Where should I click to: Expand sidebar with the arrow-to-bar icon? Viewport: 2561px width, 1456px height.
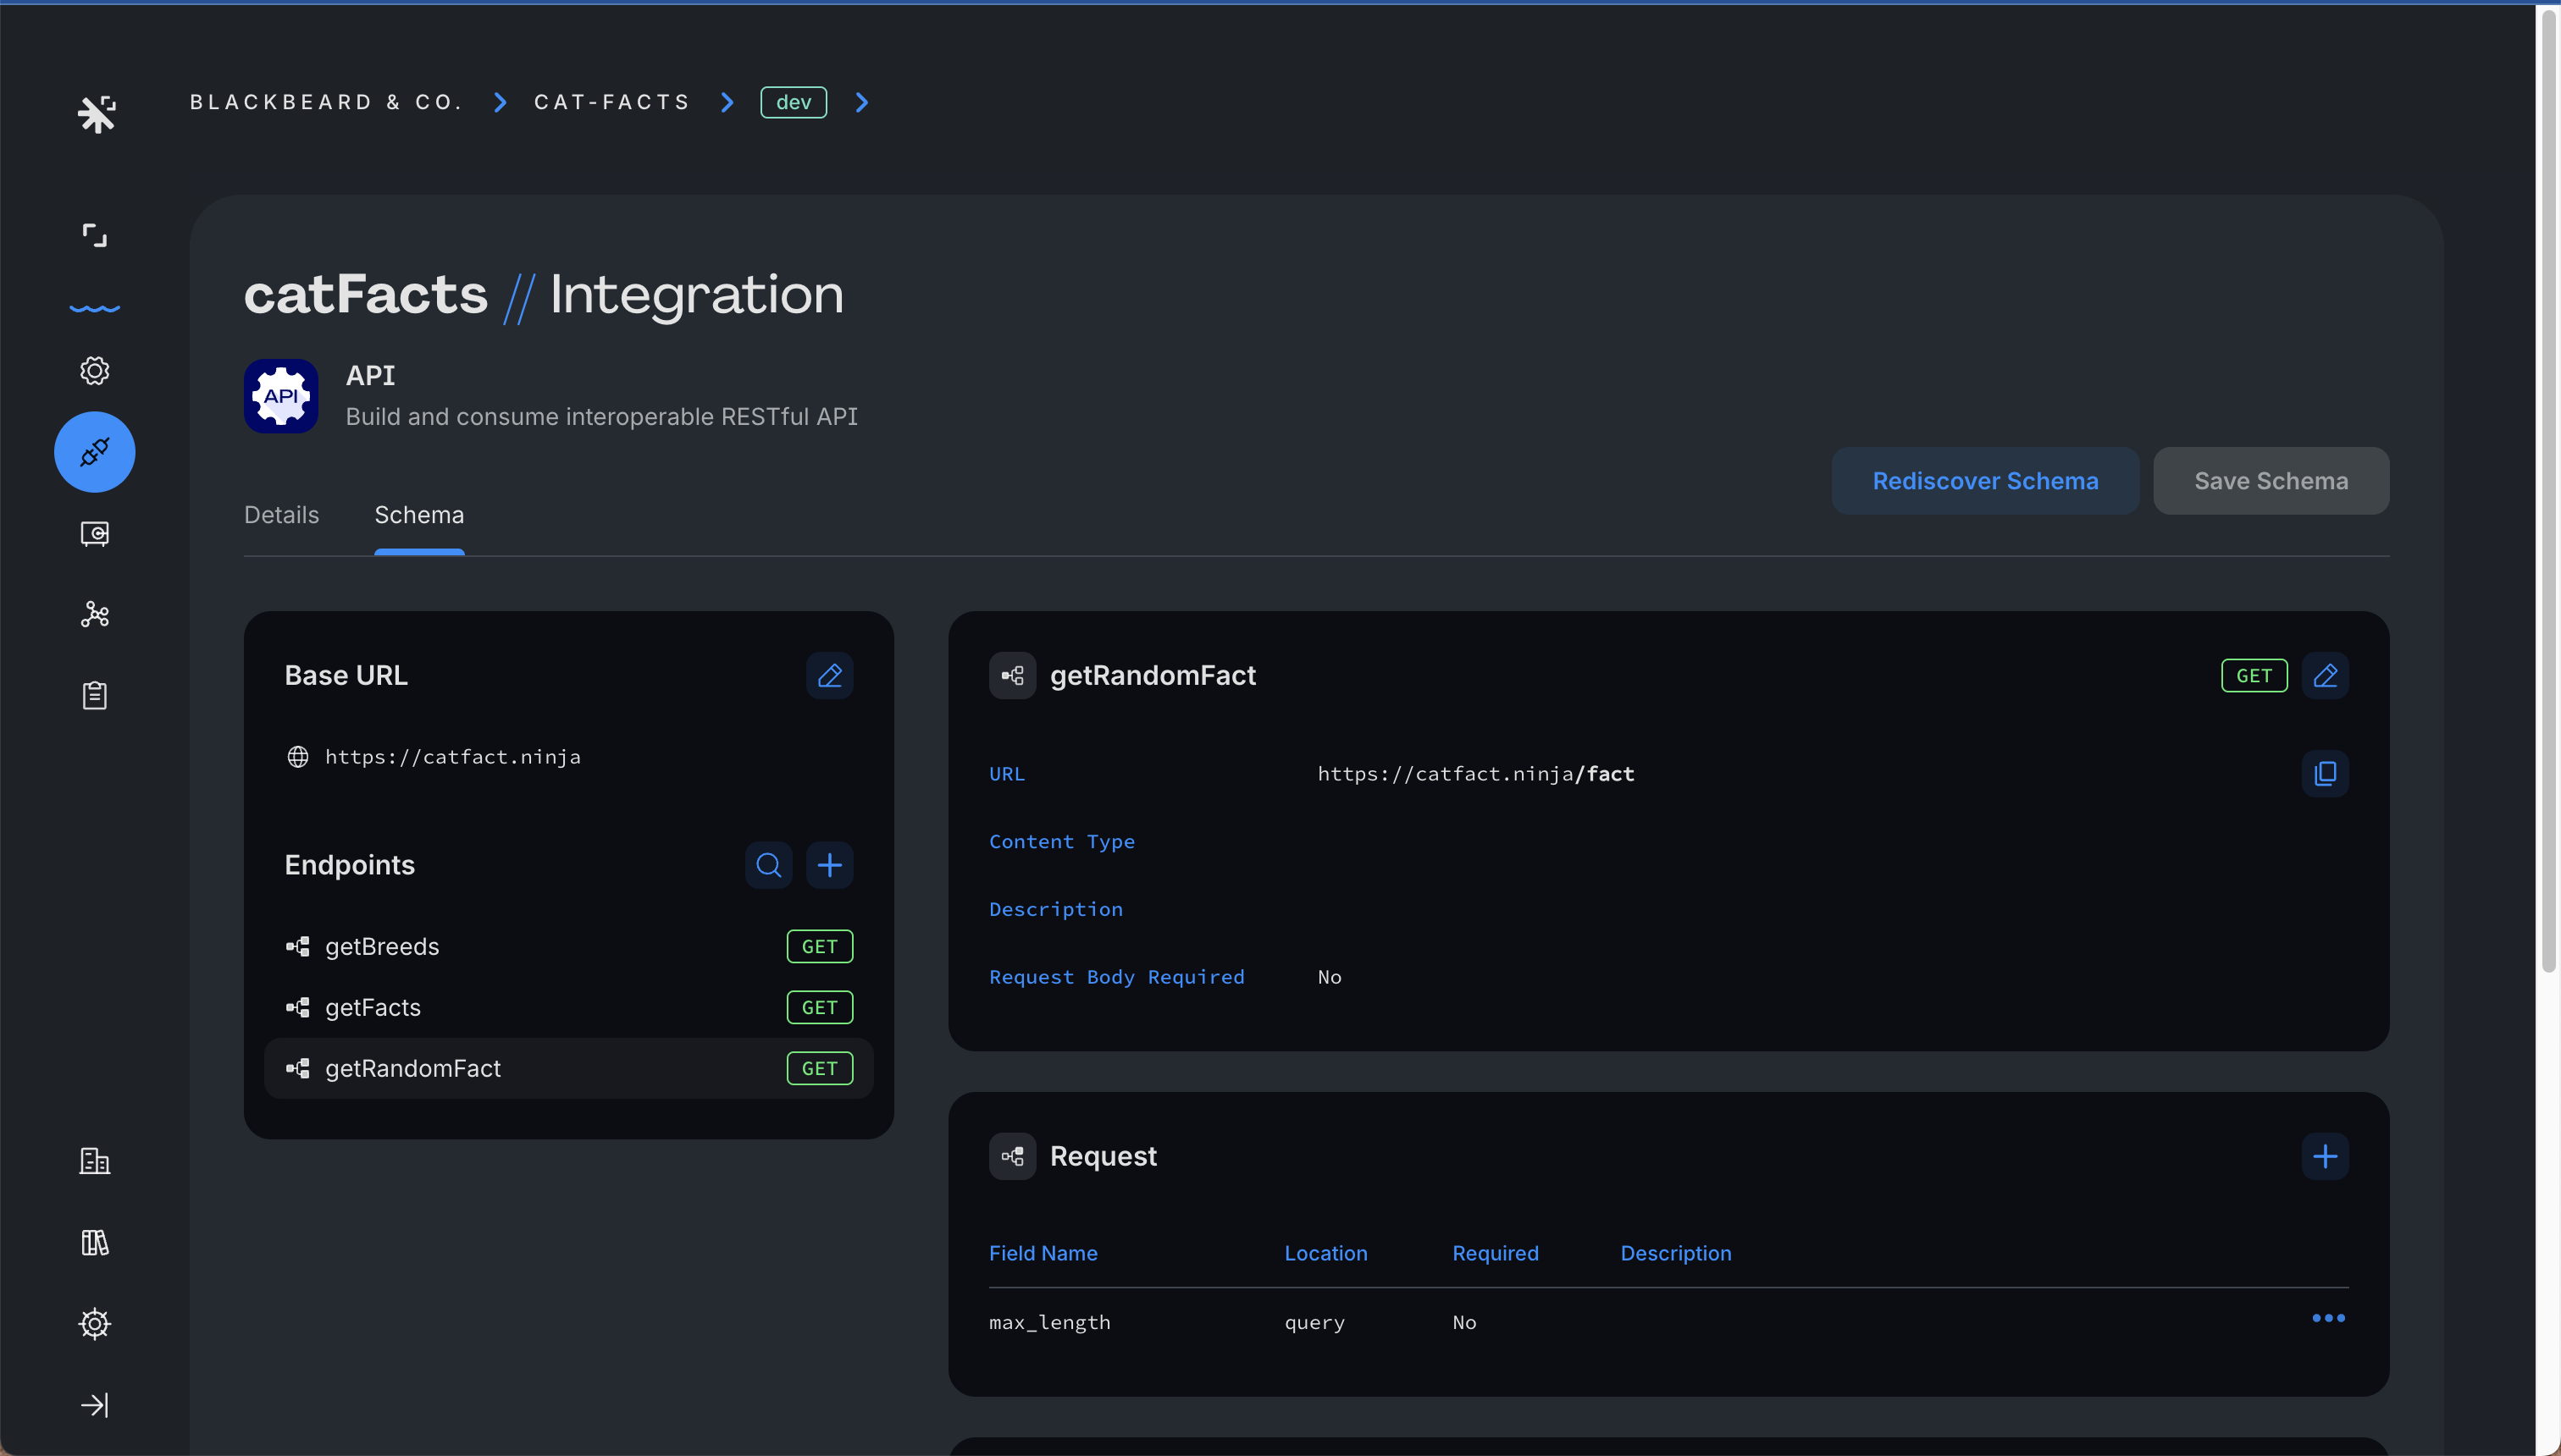click(x=94, y=1405)
